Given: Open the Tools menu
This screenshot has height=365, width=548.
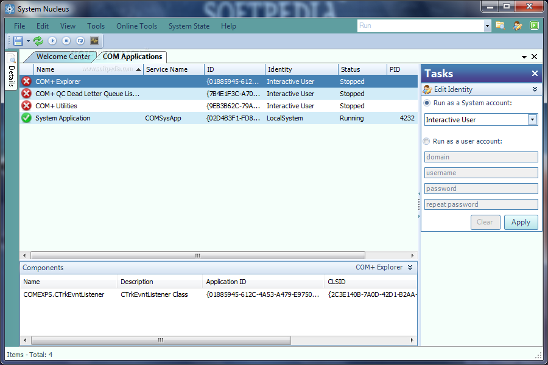Looking at the screenshot, I should [x=96, y=26].
